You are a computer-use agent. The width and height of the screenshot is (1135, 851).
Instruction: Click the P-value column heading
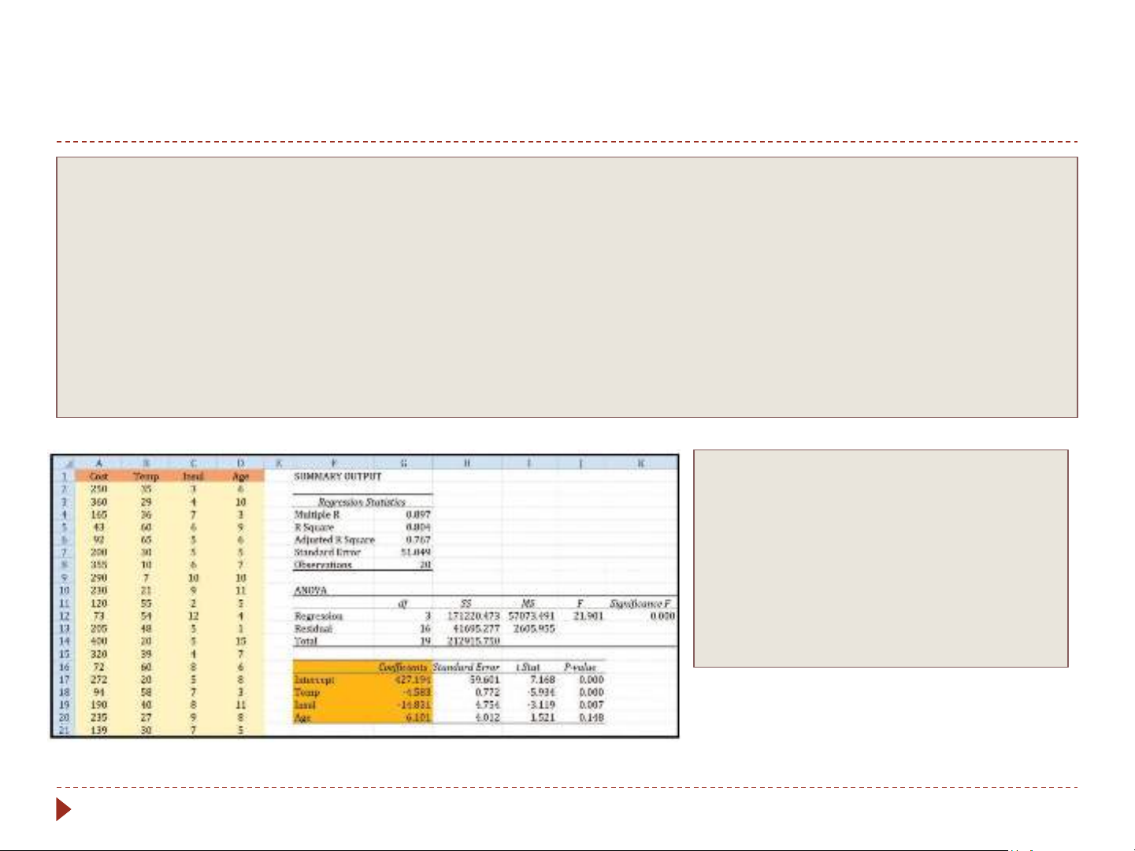coord(580,667)
